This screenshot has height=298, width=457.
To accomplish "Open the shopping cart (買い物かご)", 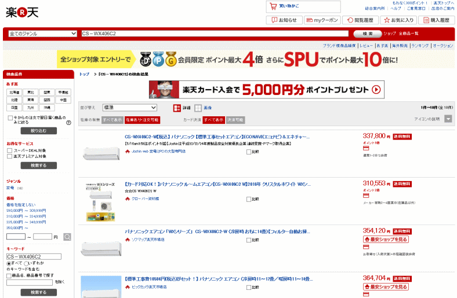I will coord(303,6).
